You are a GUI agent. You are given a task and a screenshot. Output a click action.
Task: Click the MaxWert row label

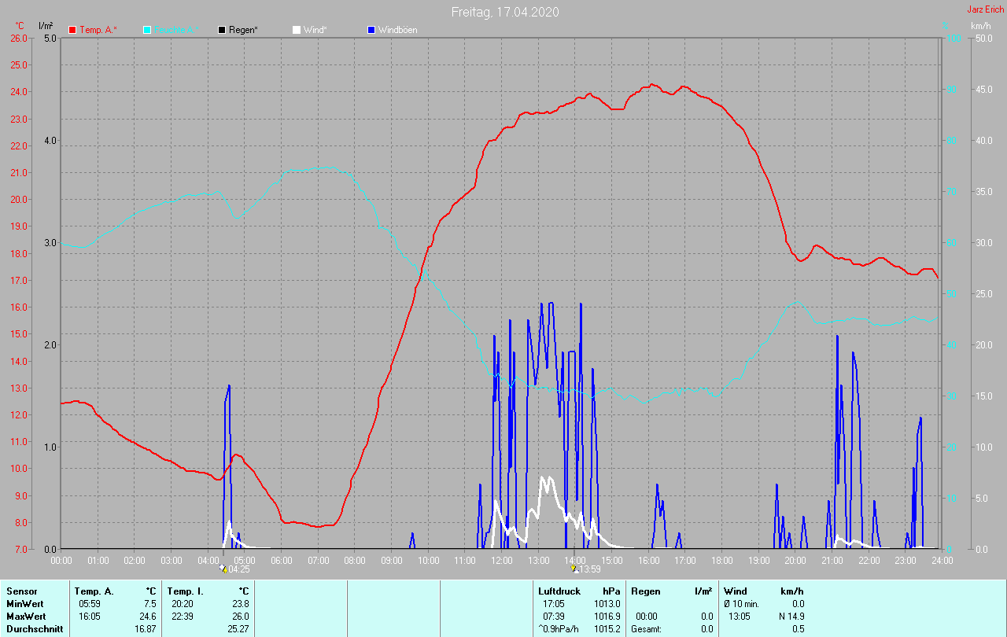[25, 617]
